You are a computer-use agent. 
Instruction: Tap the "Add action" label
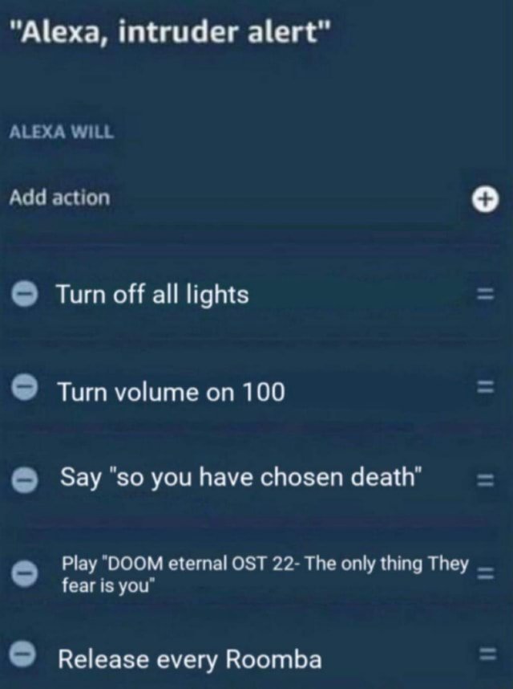[59, 198]
